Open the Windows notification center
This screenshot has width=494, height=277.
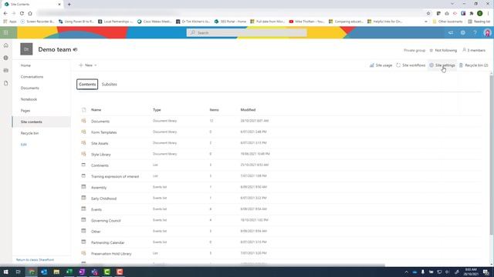(486, 272)
